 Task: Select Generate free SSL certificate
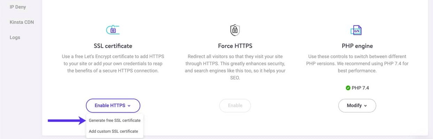tap(114, 121)
